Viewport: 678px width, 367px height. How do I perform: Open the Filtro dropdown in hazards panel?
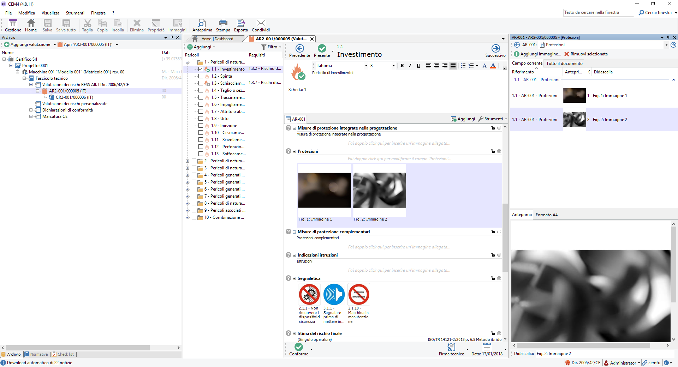(271, 47)
